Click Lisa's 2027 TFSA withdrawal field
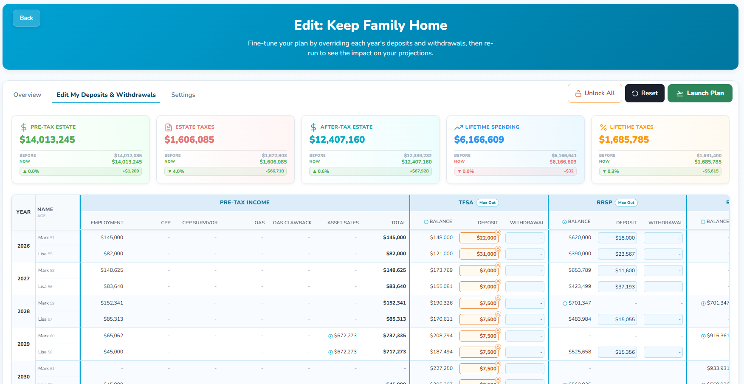The width and height of the screenshot is (744, 384). 525,287
